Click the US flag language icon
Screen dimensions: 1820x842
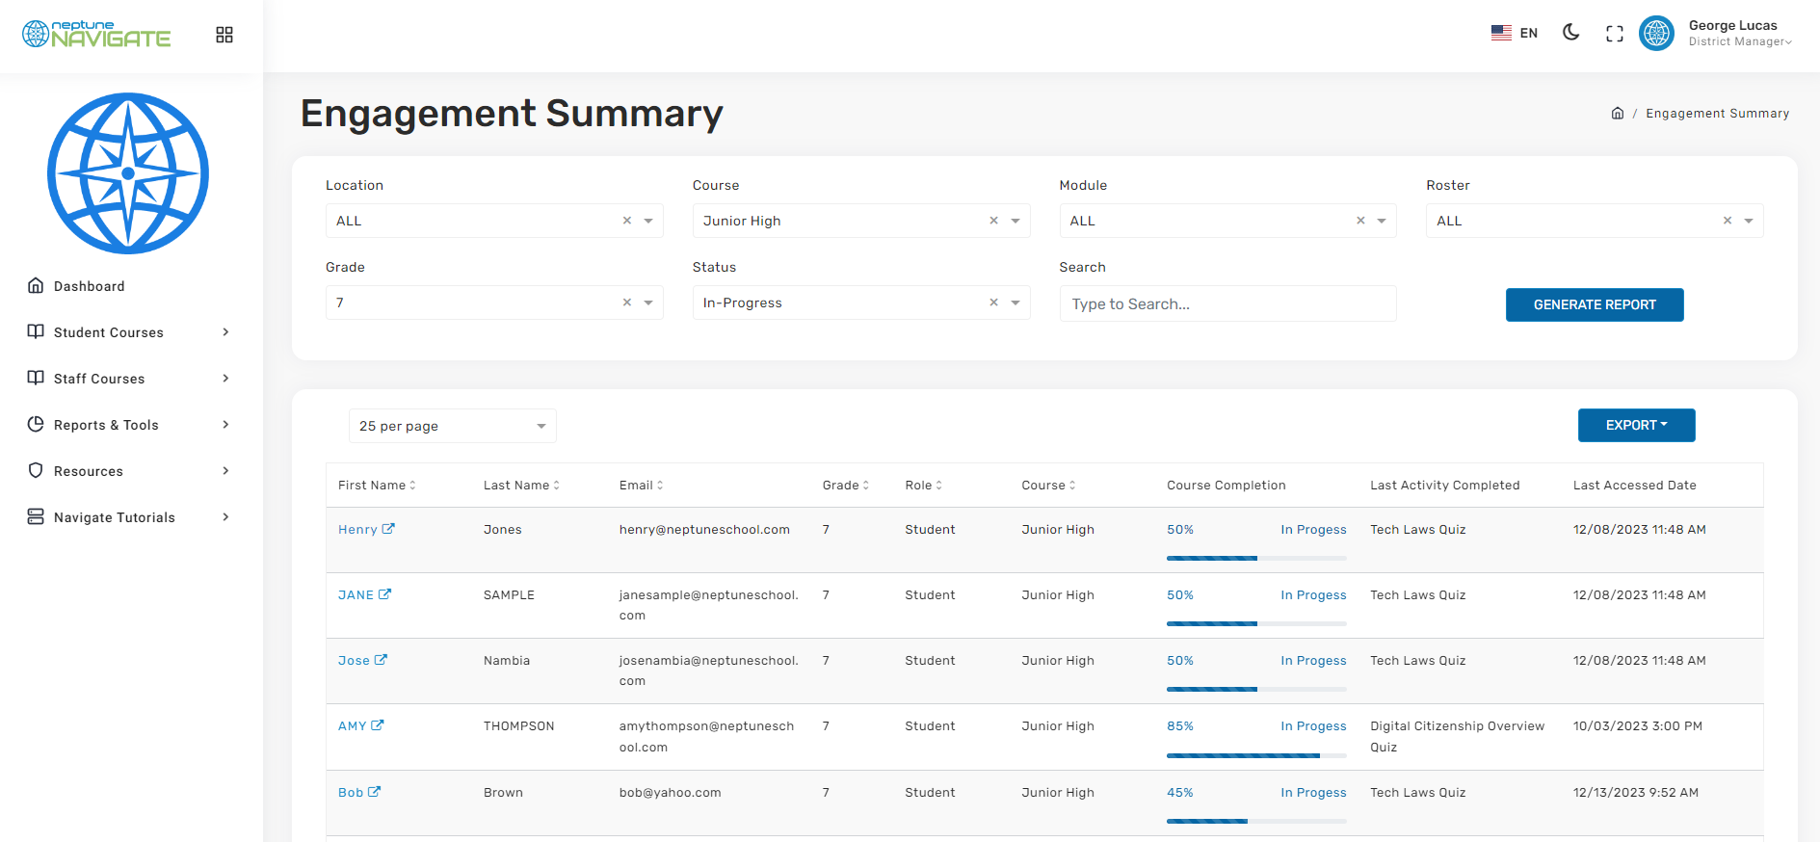[1501, 33]
